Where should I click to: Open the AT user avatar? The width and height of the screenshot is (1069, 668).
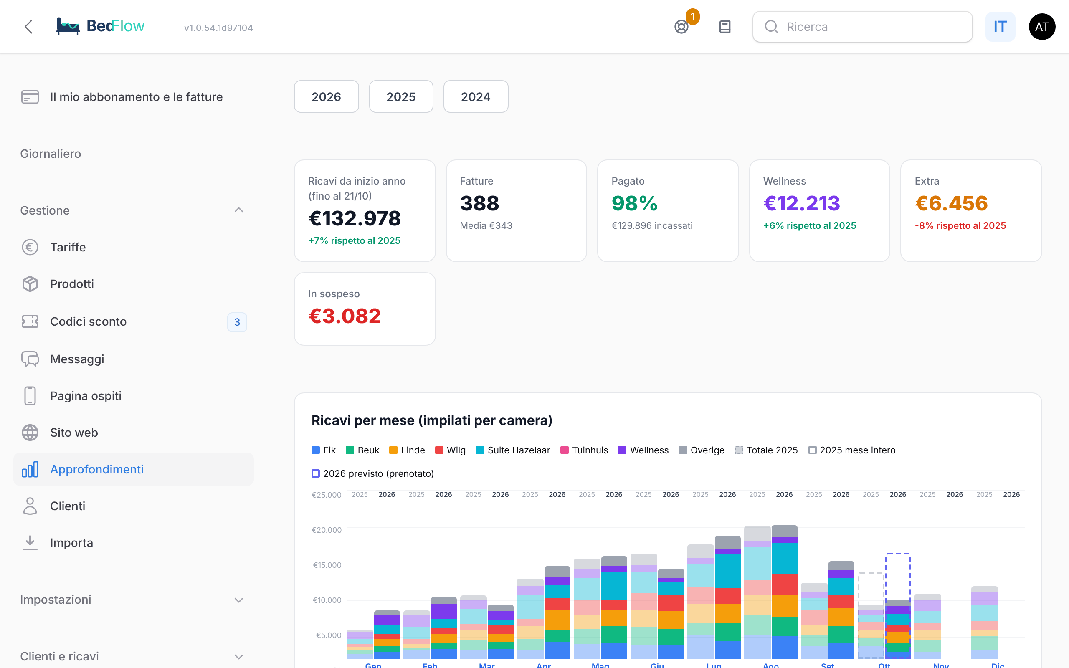pyautogui.click(x=1041, y=26)
